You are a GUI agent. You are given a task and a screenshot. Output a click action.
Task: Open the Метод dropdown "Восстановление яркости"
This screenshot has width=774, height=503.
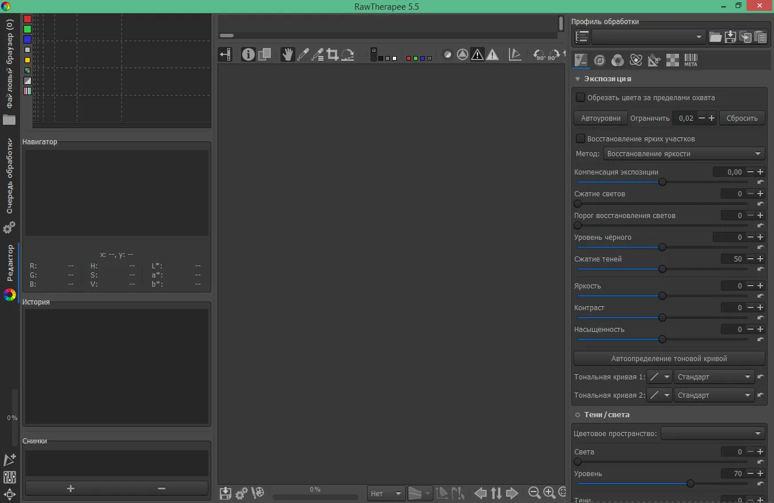[684, 154]
